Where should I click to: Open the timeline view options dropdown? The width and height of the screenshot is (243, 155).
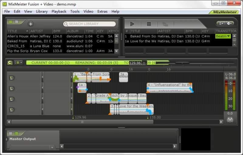tap(19, 62)
